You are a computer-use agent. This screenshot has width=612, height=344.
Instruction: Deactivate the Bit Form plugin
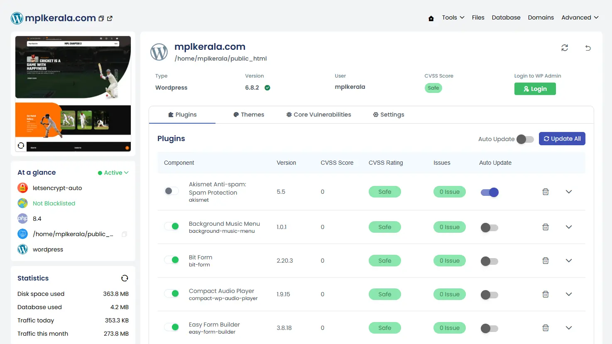tap(171, 259)
